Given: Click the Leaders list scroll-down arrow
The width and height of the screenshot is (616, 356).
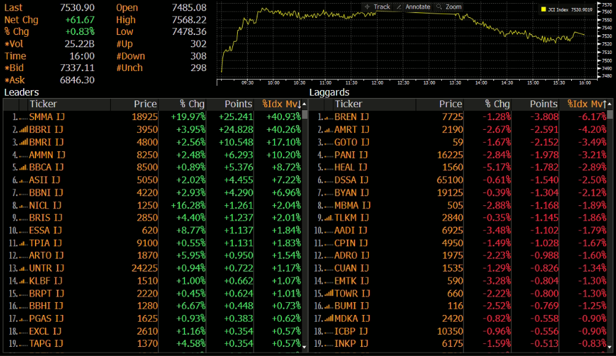Looking at the screenshot, I should (x=305, y=347).
